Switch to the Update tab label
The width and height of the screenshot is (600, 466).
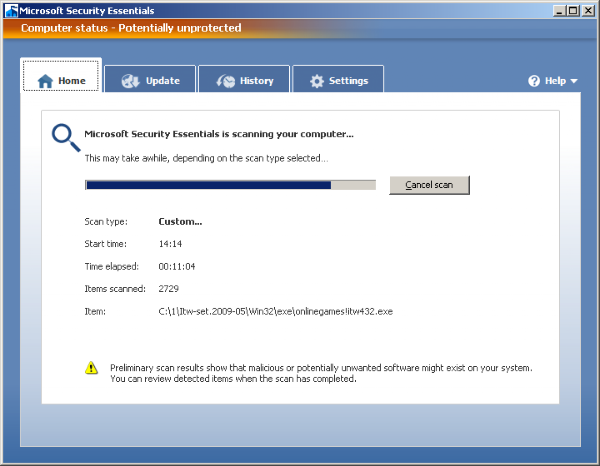point(163,81)
